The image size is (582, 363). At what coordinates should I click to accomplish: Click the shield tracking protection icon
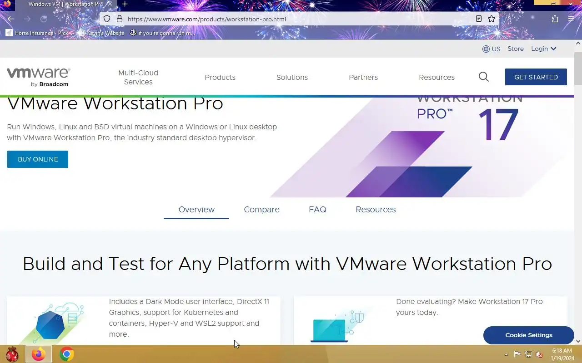tap(107, 19)
